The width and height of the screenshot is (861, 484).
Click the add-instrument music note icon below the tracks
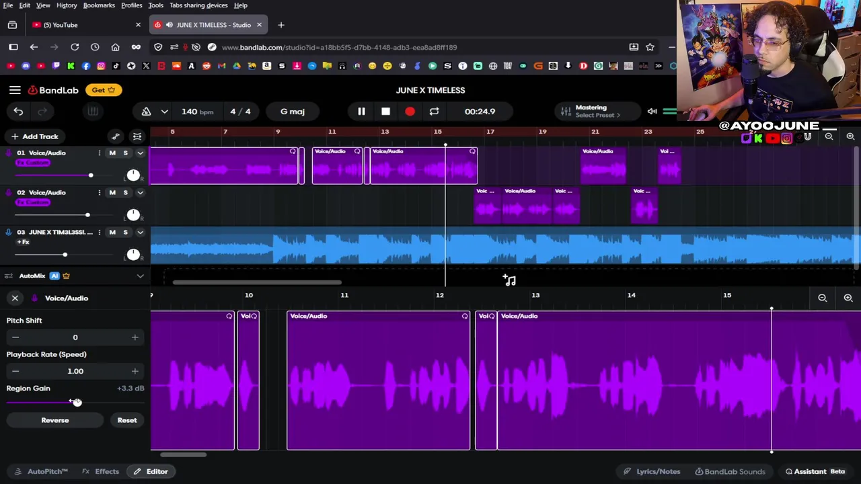(x=509, y=280)
